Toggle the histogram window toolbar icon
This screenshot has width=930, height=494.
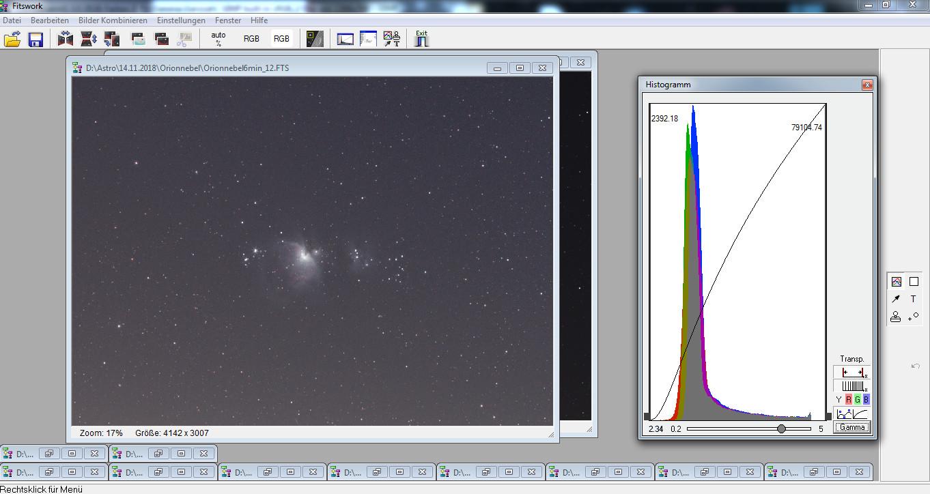pos(346,39)
